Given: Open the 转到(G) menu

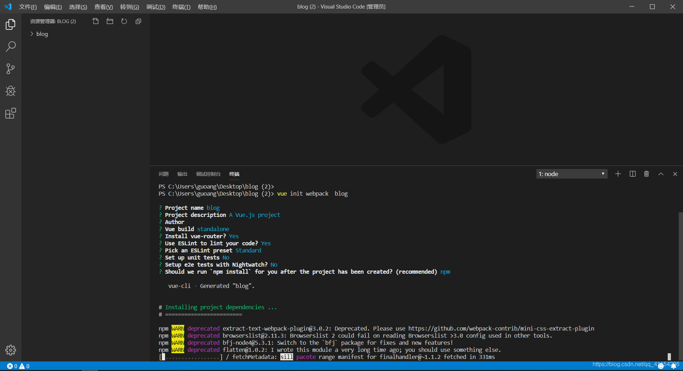Looking at the screenshot, I should pos(129,7).
